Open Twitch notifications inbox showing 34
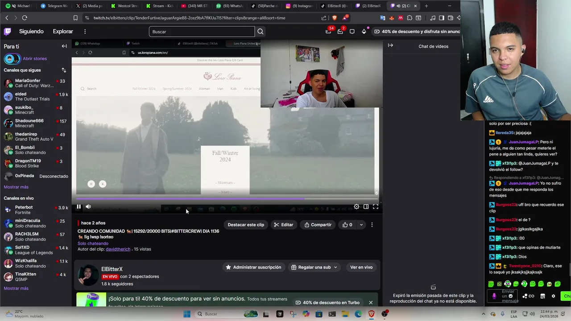The width and height of the screenshot is (571, 321). (329, 32)
